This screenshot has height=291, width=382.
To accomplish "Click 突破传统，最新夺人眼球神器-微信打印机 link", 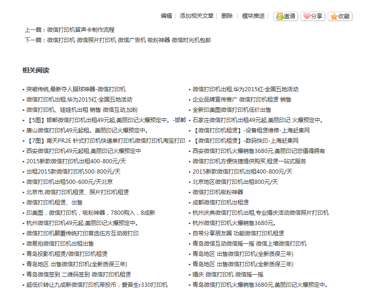I will pos(75,88).
